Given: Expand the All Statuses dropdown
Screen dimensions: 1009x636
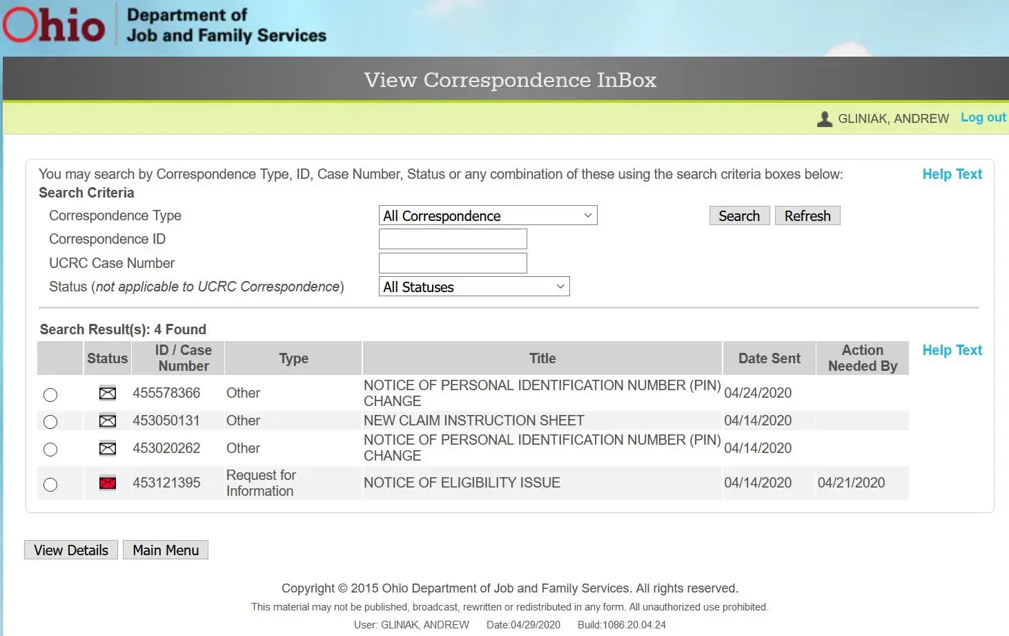Looking at the screenshot, I should [x=473, y=287].
